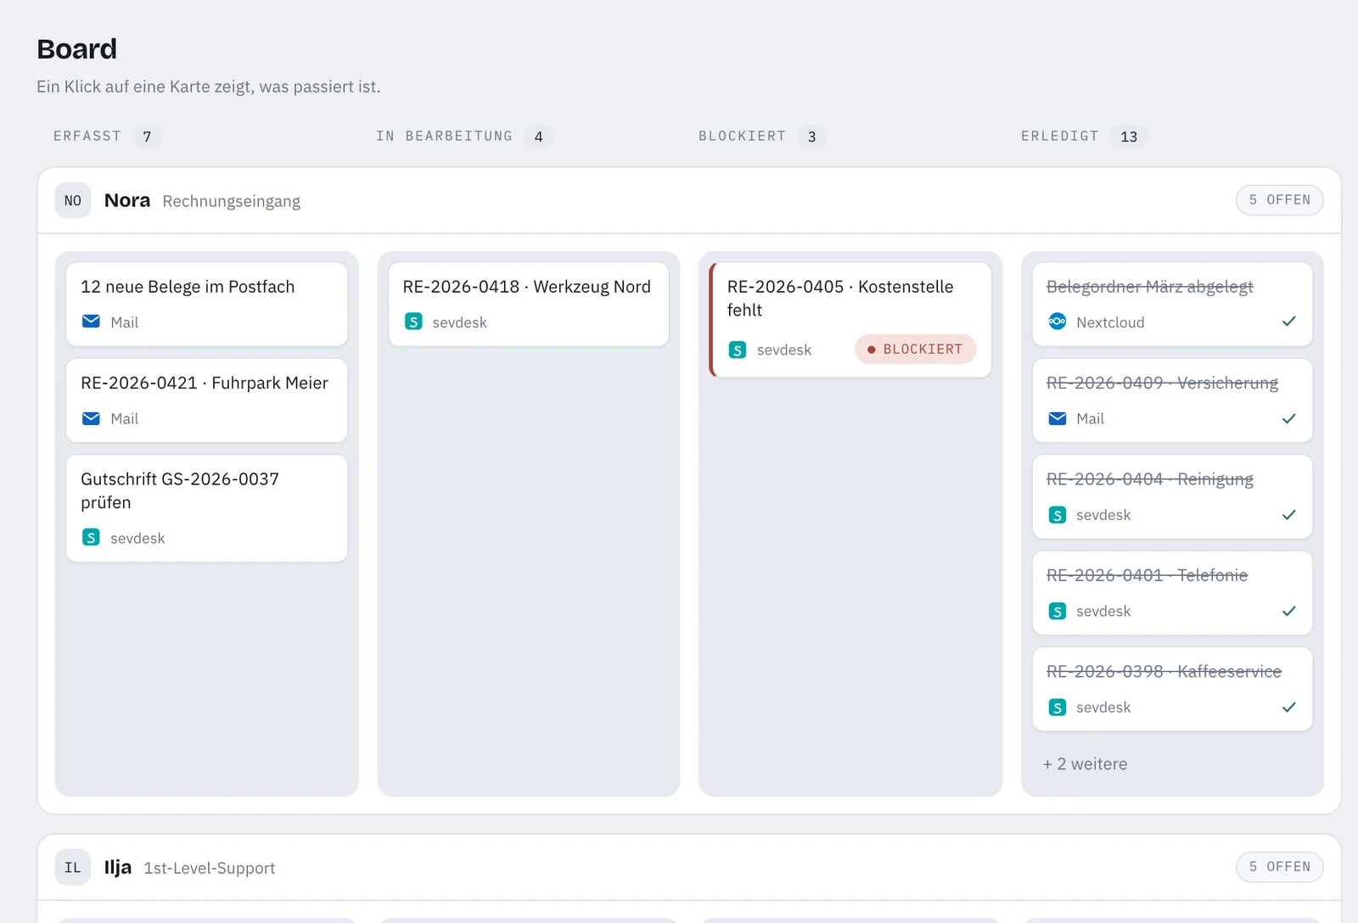Image resolution: width=1358 pixels, height=923 pixels.
Task: Open the RE-2026-0418 Werkzeug Nord card
Action: point(528,305)
